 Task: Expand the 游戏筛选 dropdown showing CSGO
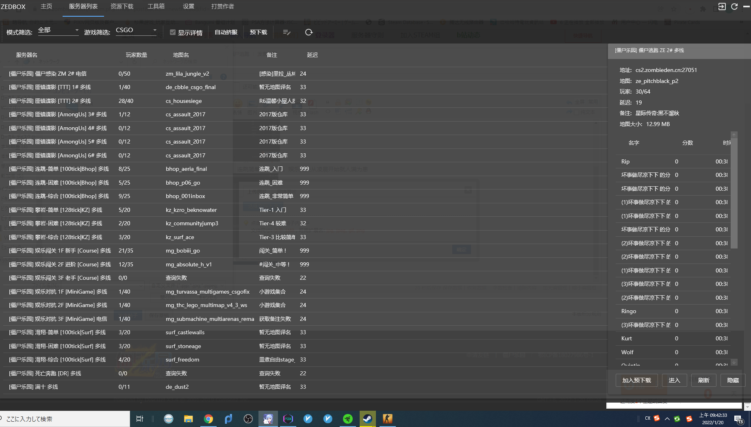tap(136, 30)
